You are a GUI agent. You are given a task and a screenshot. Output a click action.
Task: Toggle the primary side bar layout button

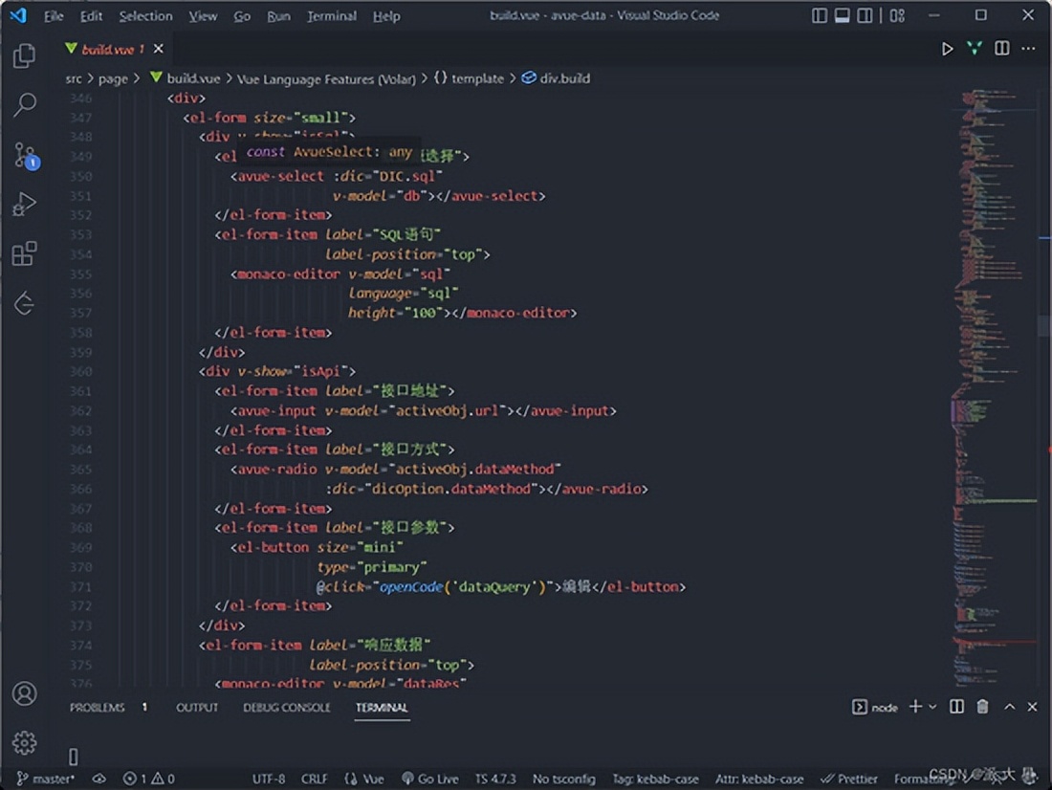coord(820,16)
